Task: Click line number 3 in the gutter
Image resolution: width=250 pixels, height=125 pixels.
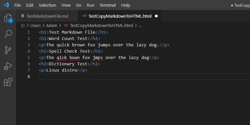Action: click(x=29, y=45)
